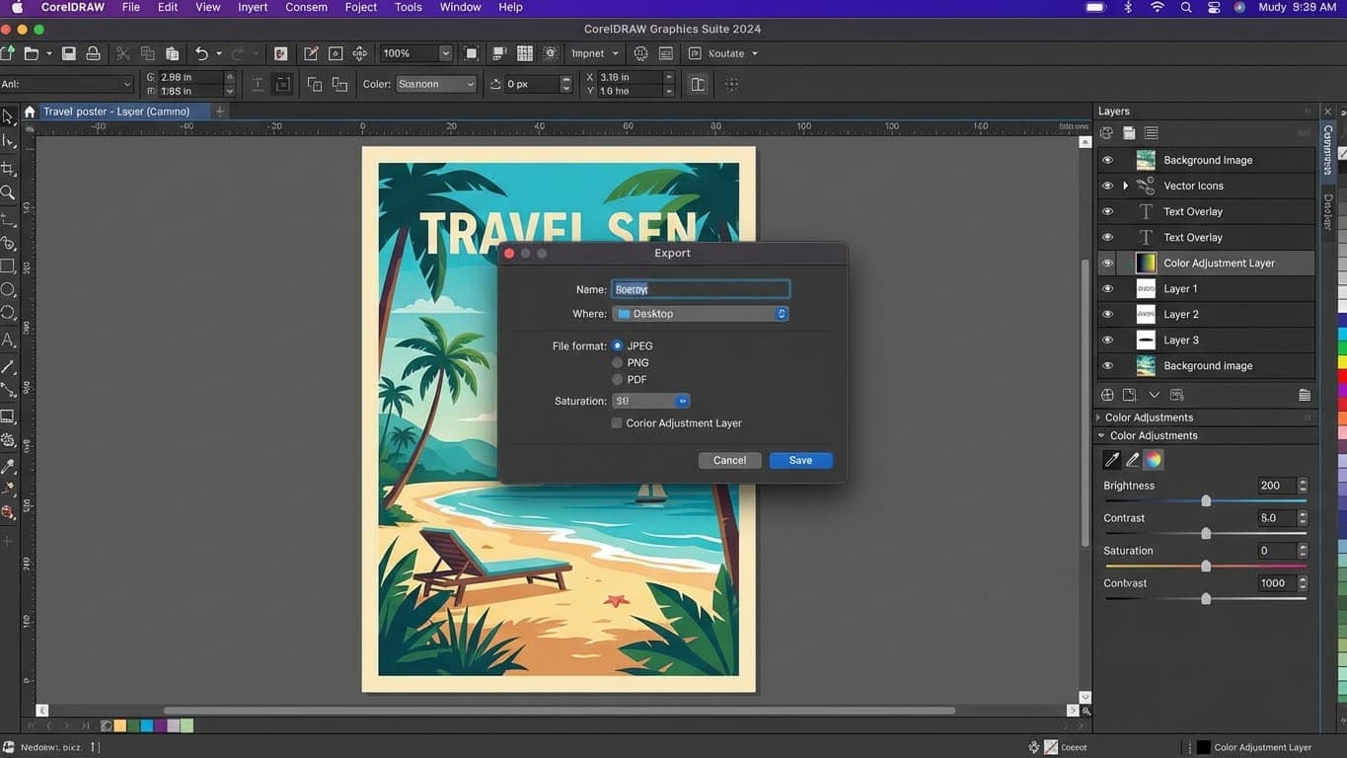Collapse the expanded Color Adjustments section
The height and width of the screenshot is (758, 1347).
tap(1100, 435)
